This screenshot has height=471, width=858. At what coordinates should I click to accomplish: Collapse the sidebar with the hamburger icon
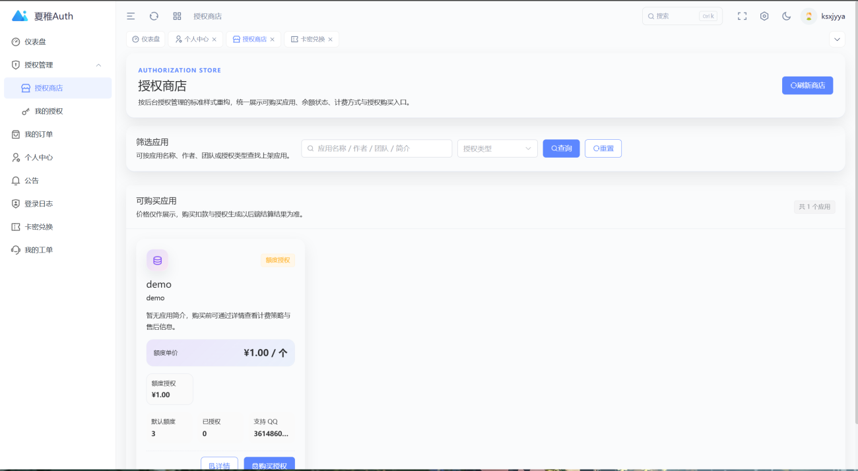click(x=131, y=16)
